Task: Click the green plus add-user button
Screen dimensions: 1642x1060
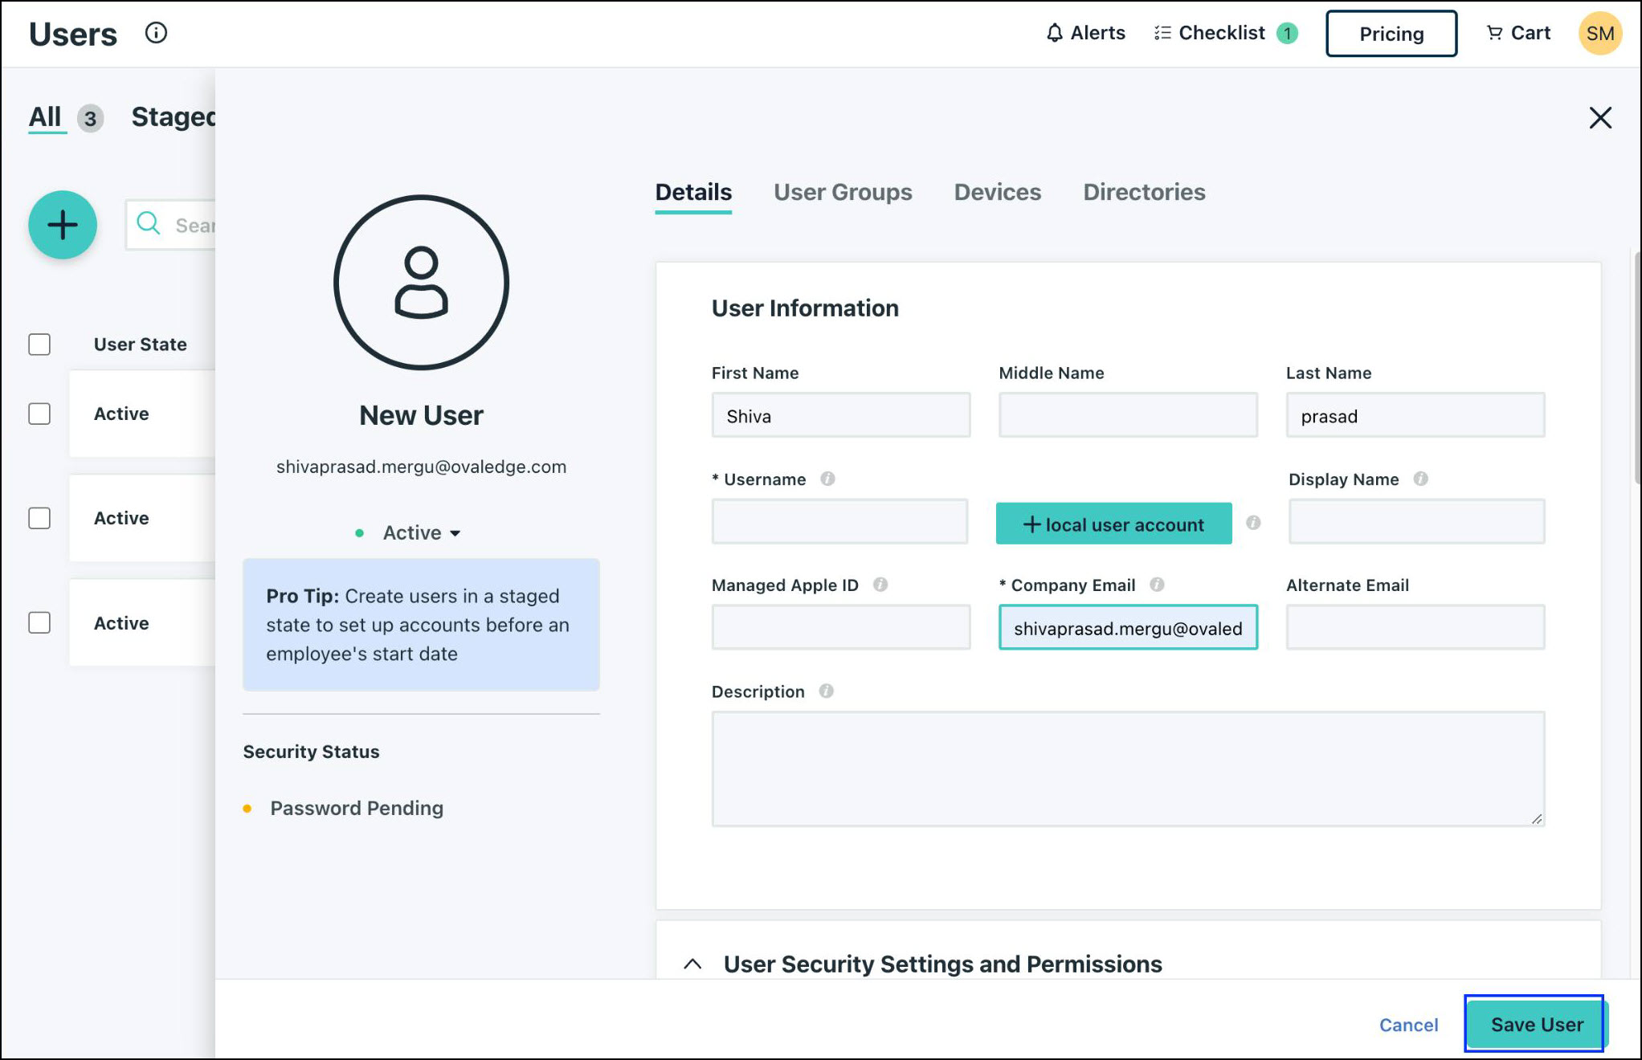Action: pos(63,225)
